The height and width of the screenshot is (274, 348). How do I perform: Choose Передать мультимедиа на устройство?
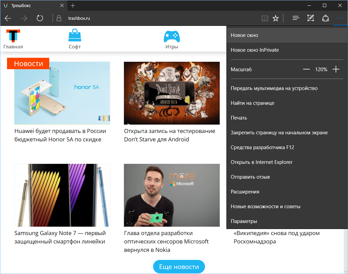click(x=287, y=88)
